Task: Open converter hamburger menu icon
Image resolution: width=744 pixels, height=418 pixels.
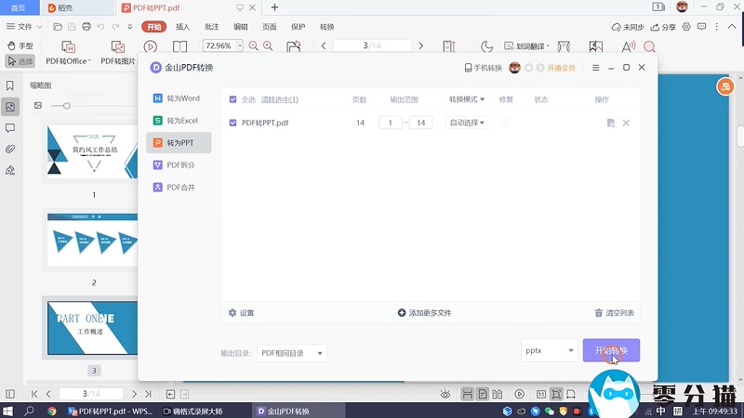Action: click(595, 68)
